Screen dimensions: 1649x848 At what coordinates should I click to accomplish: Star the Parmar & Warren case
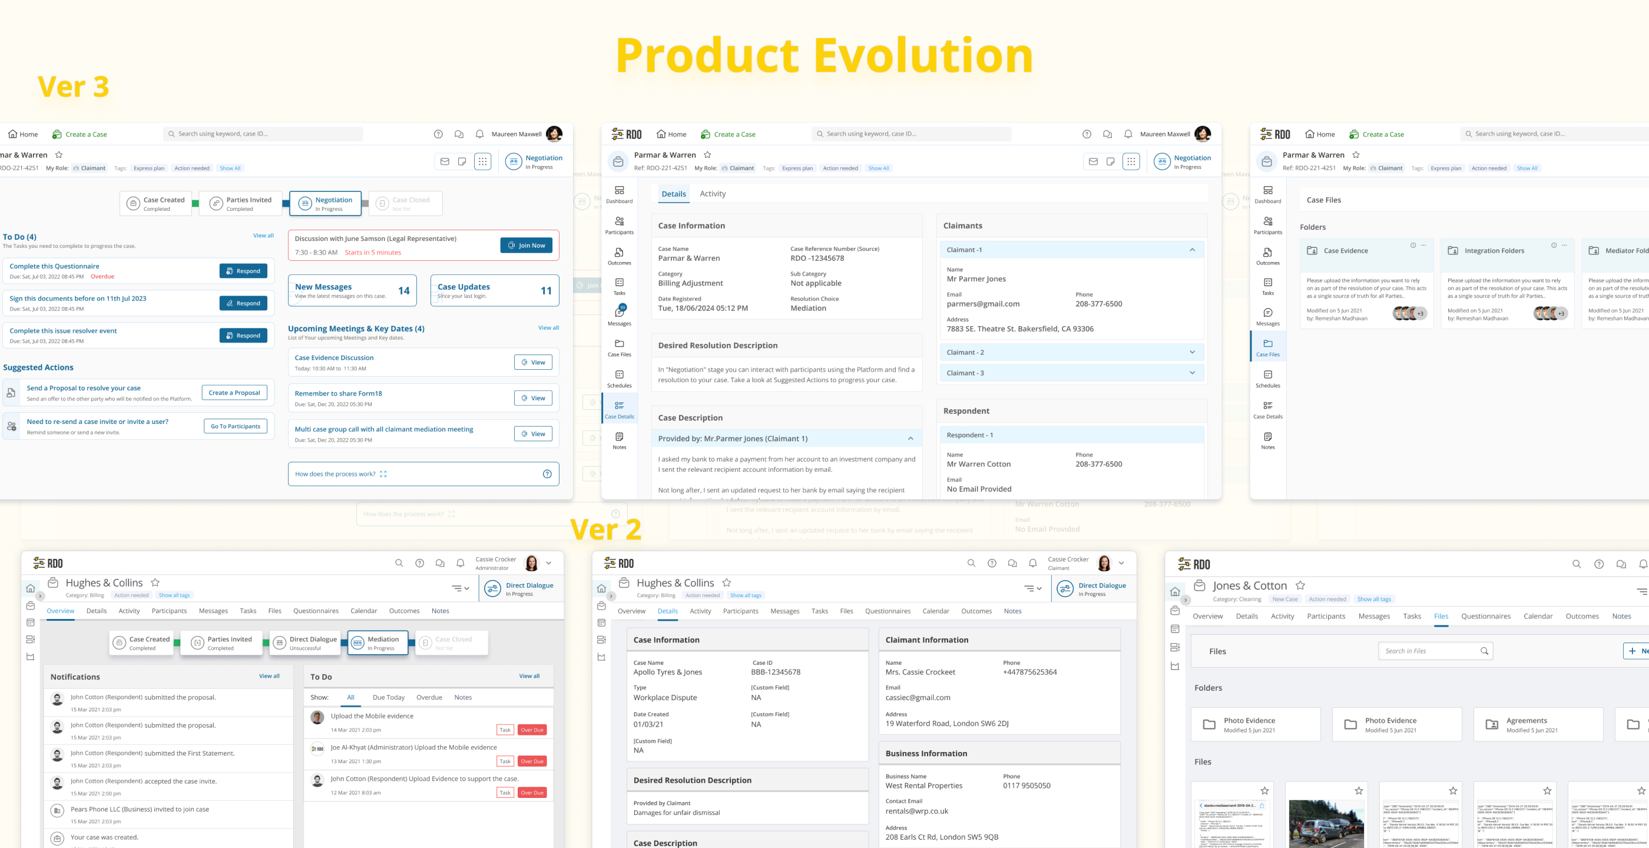707,155
